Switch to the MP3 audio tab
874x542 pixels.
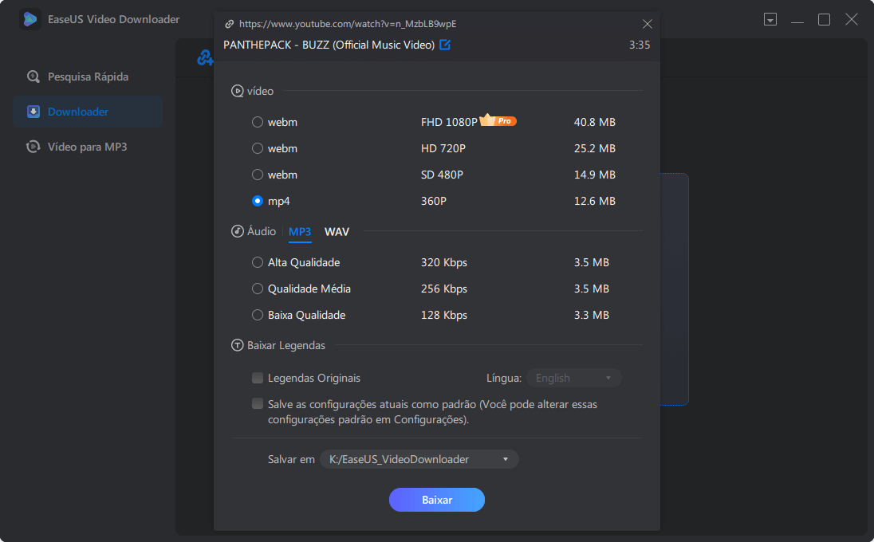(300, 232)
